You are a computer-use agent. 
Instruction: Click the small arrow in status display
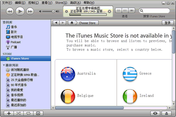pos(67,11)
